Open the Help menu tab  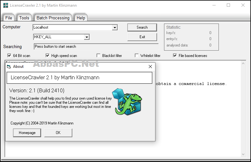click(81, 18)
